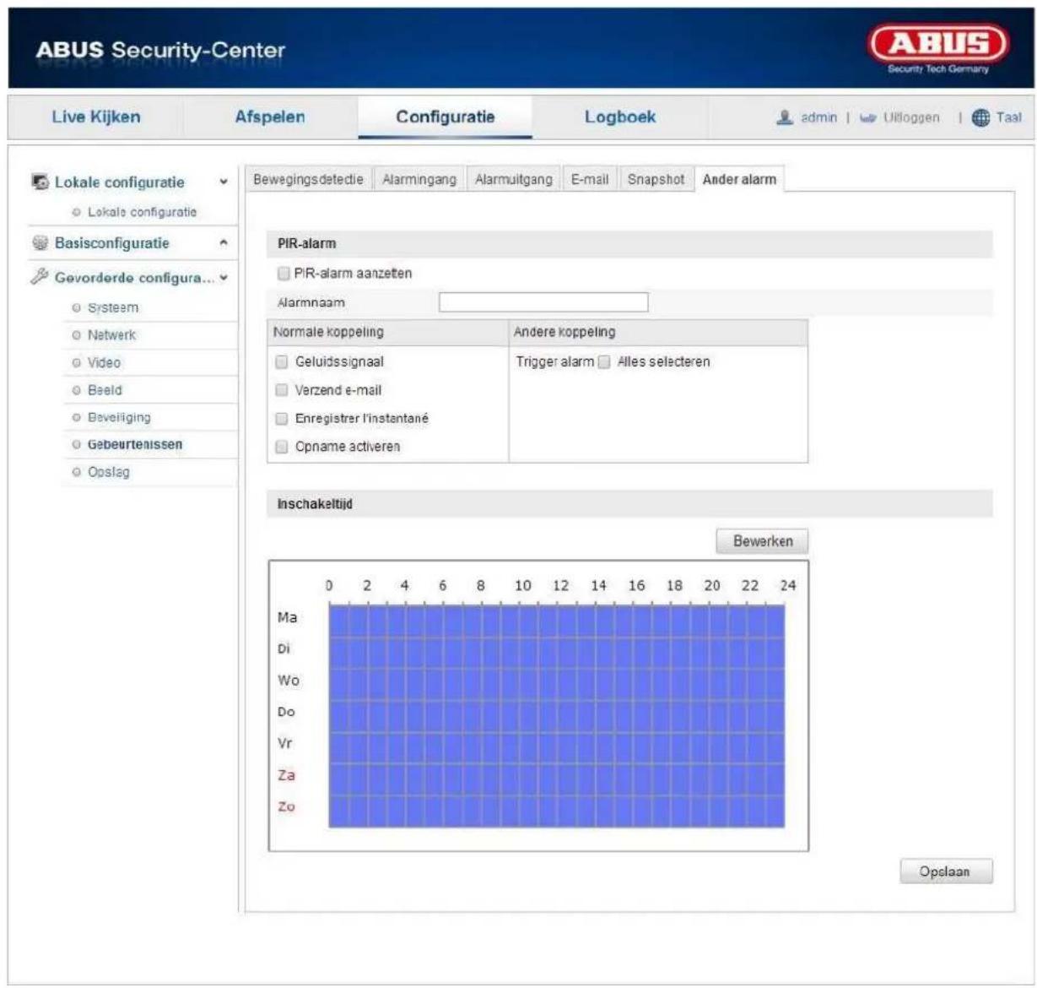Switch to the Afspelen tab
The width and height of the screenshot is (1037, 988).
pos(270,117)
